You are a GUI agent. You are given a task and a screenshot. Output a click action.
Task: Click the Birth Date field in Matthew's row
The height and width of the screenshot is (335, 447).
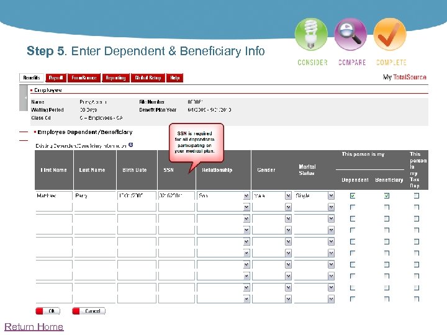pos(137,195)
